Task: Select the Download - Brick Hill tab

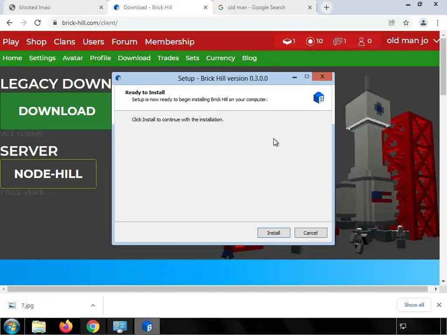Action: pos(160,7)
